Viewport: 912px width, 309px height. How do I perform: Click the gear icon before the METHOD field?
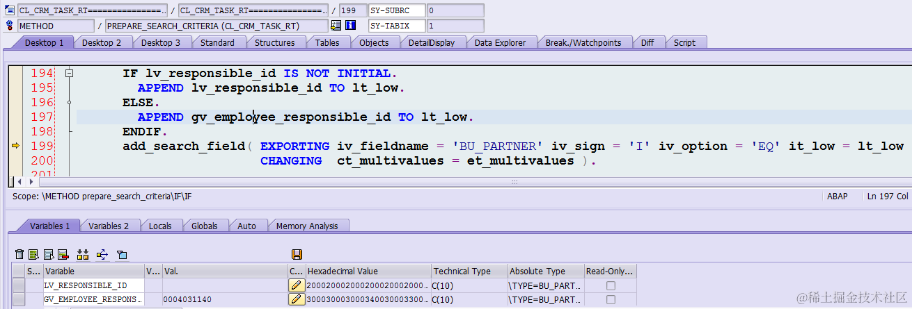(x=10, y=26)
